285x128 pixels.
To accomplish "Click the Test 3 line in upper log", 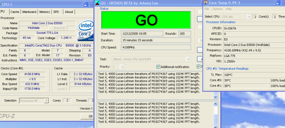I will click(149, 74).
